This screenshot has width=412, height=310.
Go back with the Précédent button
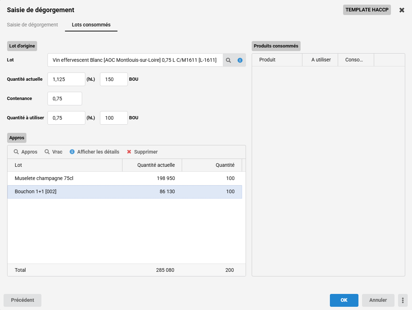tap(22, 300)
